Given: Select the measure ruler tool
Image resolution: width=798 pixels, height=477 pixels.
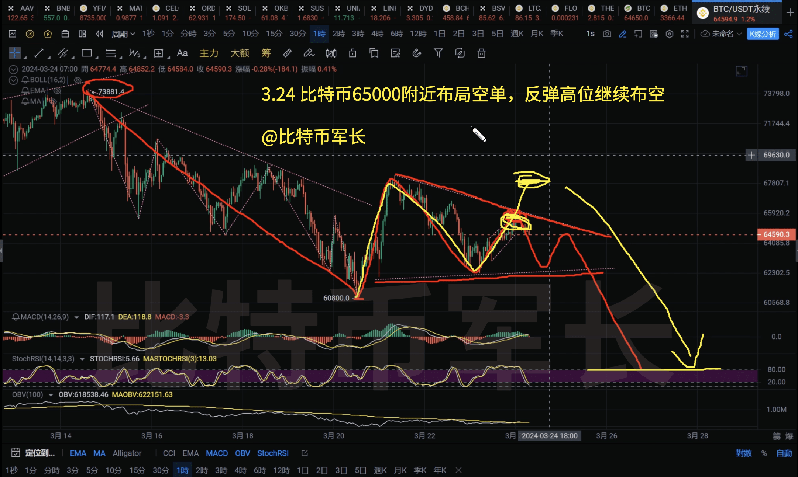Looking at the screenshot, I should (287, 53).
